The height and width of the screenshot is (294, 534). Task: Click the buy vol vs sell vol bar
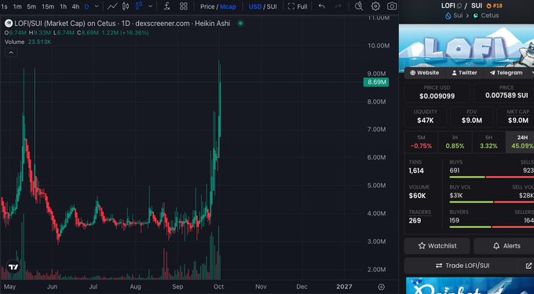[x=492, y=202]
